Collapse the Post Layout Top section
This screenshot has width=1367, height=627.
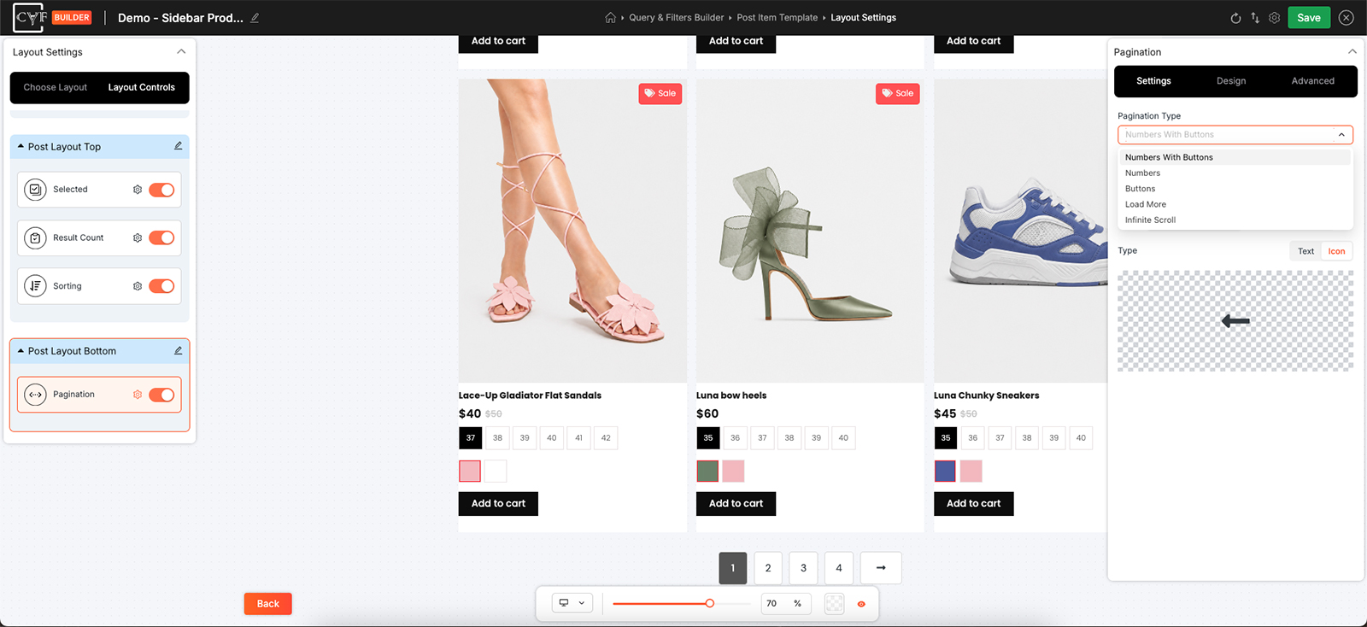21,146
